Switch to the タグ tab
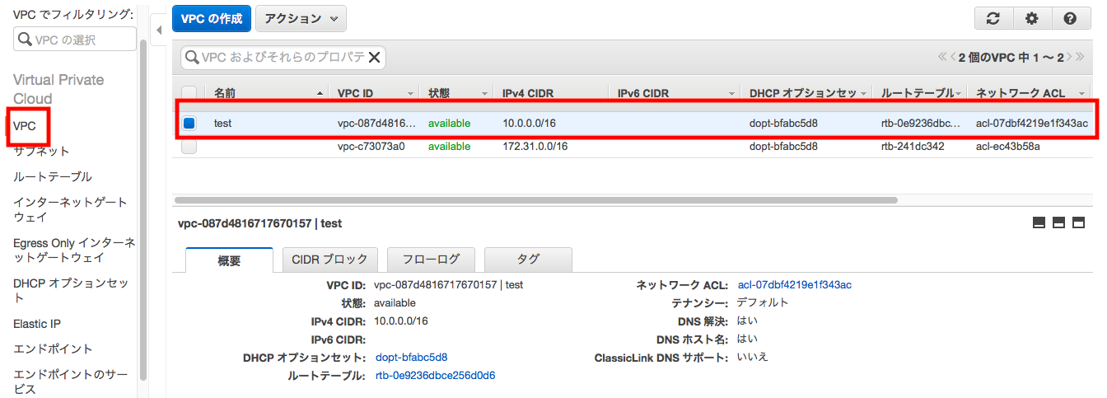Image resolution: width=1107 pixels, height=398 pixels. [528, 260]
